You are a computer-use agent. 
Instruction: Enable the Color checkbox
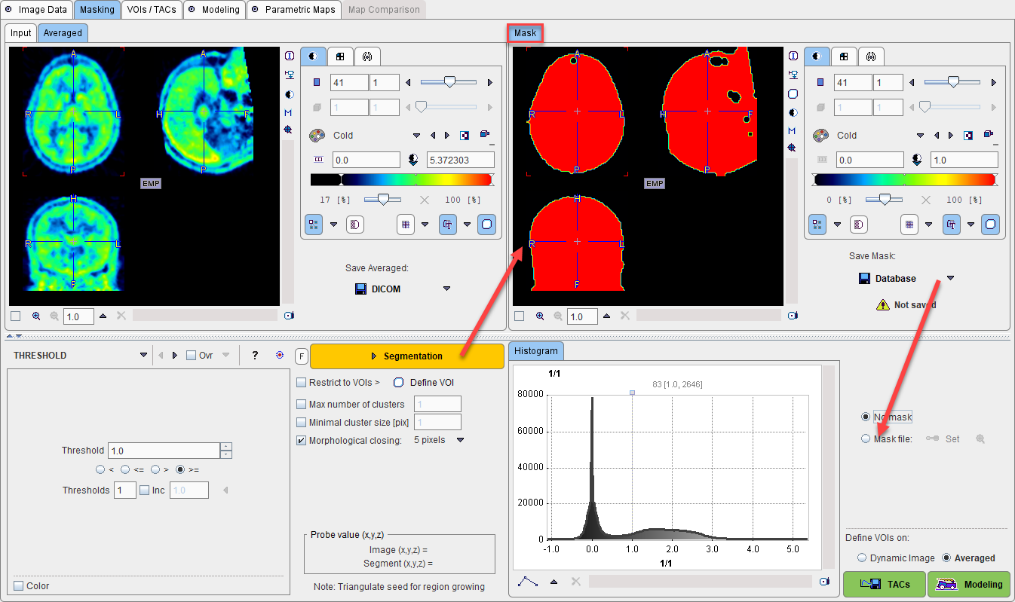click(19, 586)
